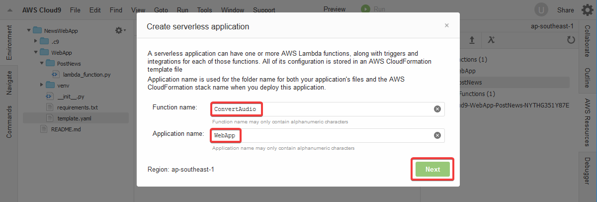Click the Preview button

[x=335, y=9]
